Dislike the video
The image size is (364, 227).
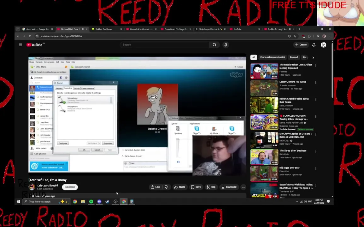tap(167, 187)
